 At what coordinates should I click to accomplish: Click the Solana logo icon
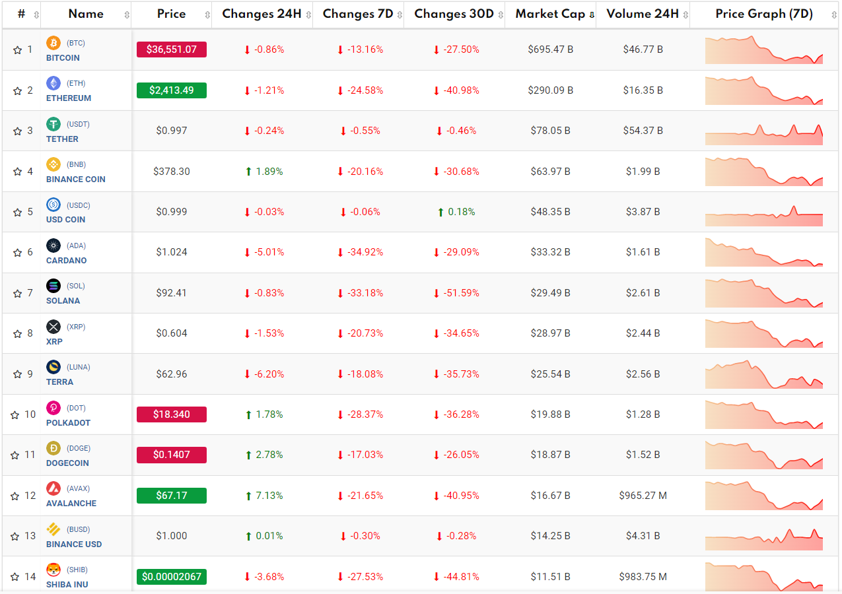pyautogui.click(x=53, y=286)
